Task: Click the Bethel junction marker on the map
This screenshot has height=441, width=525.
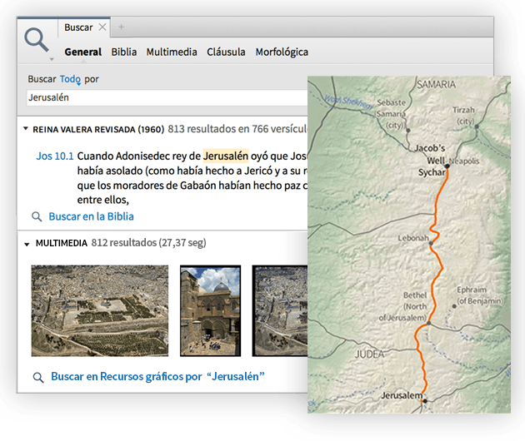Action: pos(428,324)
